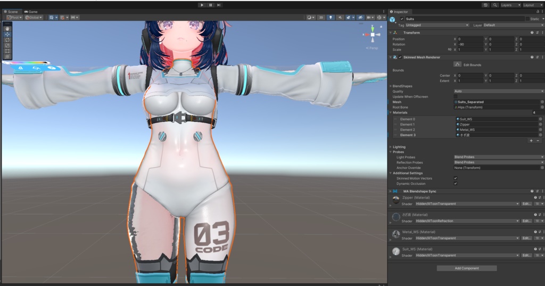Click the Add Component button

pyautogui.click(x=467, y=268)
